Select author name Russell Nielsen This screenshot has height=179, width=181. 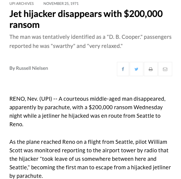(32, 68)
